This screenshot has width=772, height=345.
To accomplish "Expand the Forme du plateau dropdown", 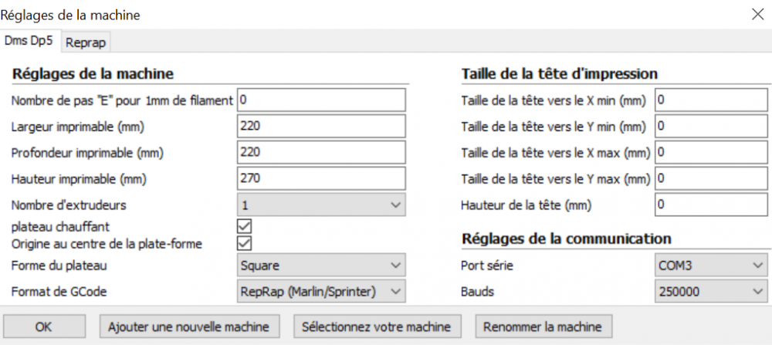I will click(321, 266).
